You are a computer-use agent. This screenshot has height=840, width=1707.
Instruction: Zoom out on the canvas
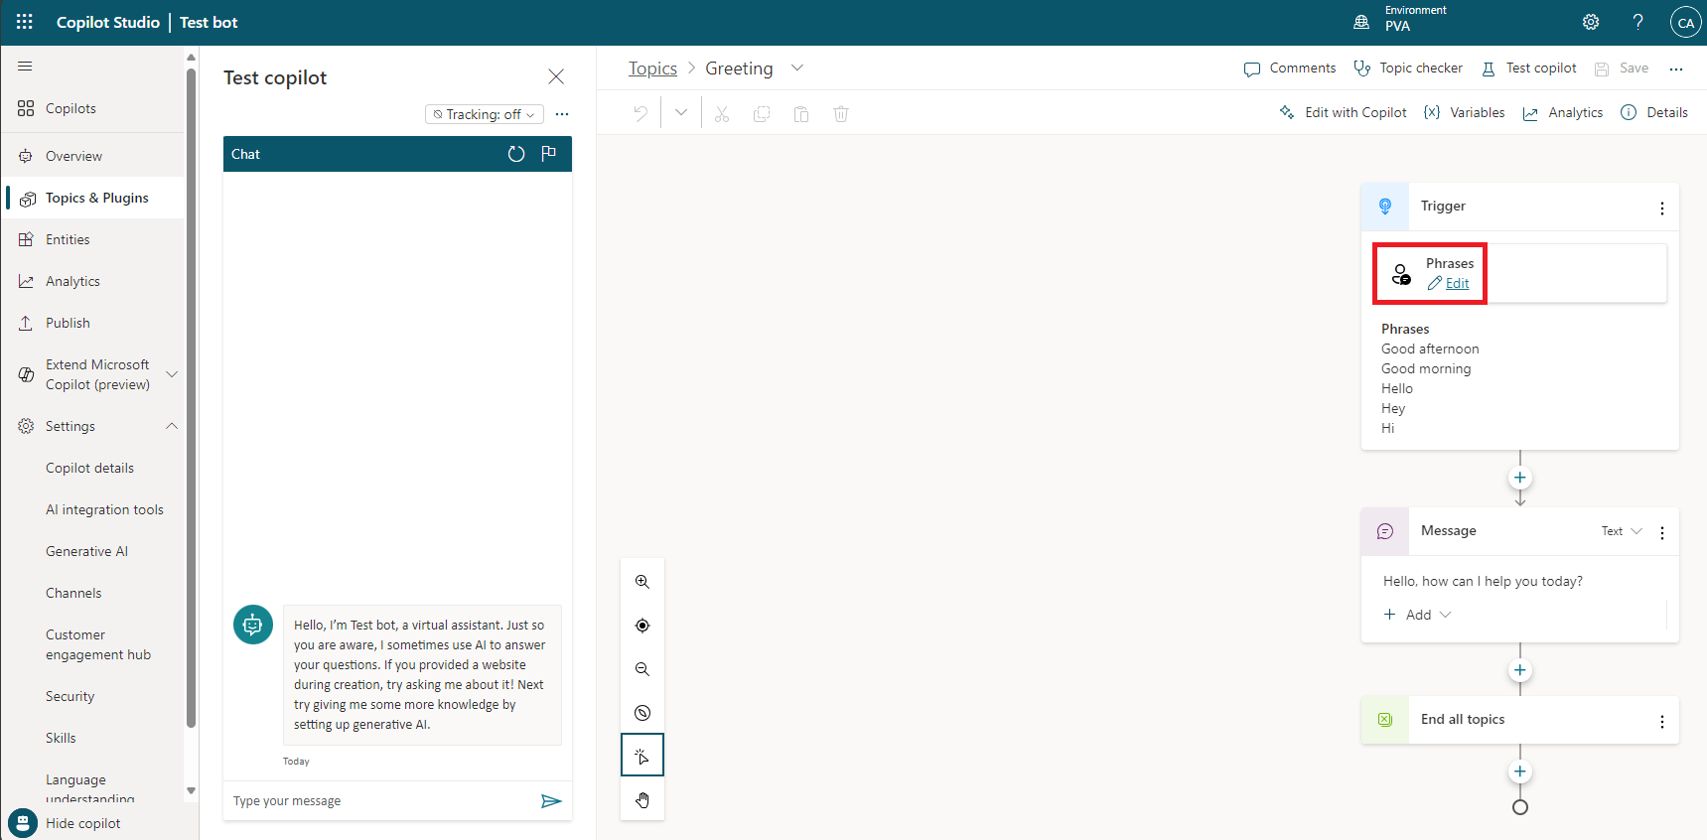pos(642,669)
